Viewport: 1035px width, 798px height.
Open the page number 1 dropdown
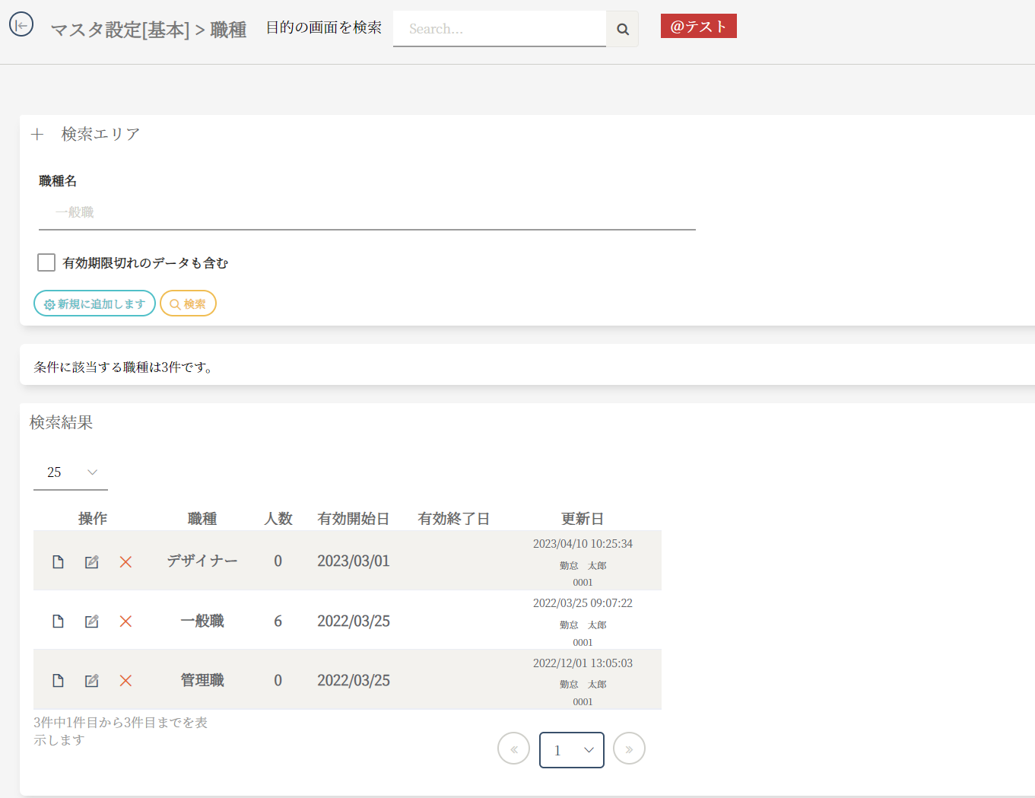[572, 750]
